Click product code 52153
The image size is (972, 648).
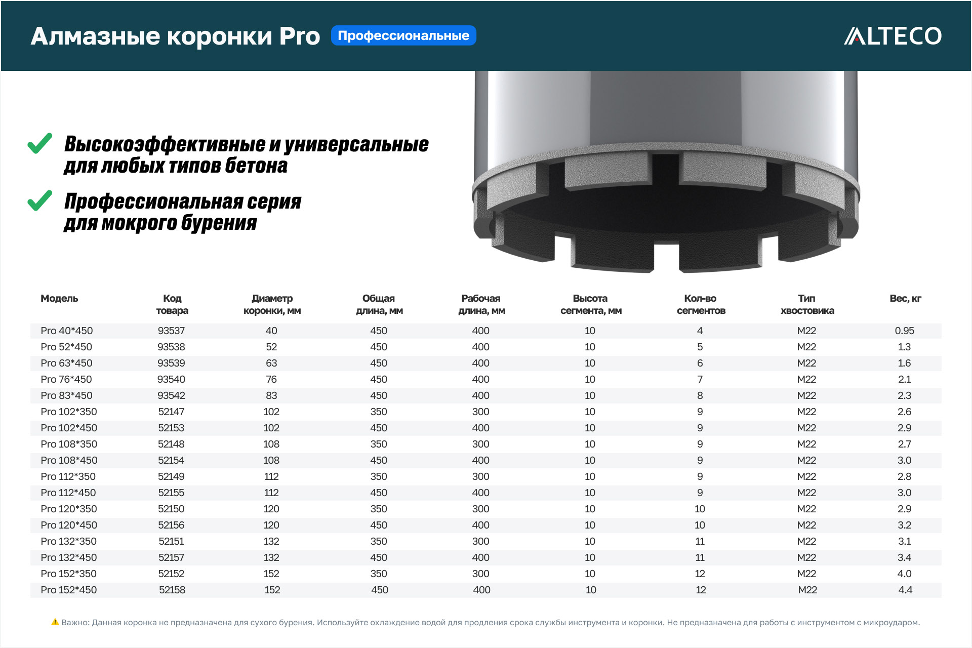pyautogui.click(x=171, y=428)
